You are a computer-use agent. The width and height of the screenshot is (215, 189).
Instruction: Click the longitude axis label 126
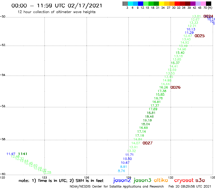point(87,177)
